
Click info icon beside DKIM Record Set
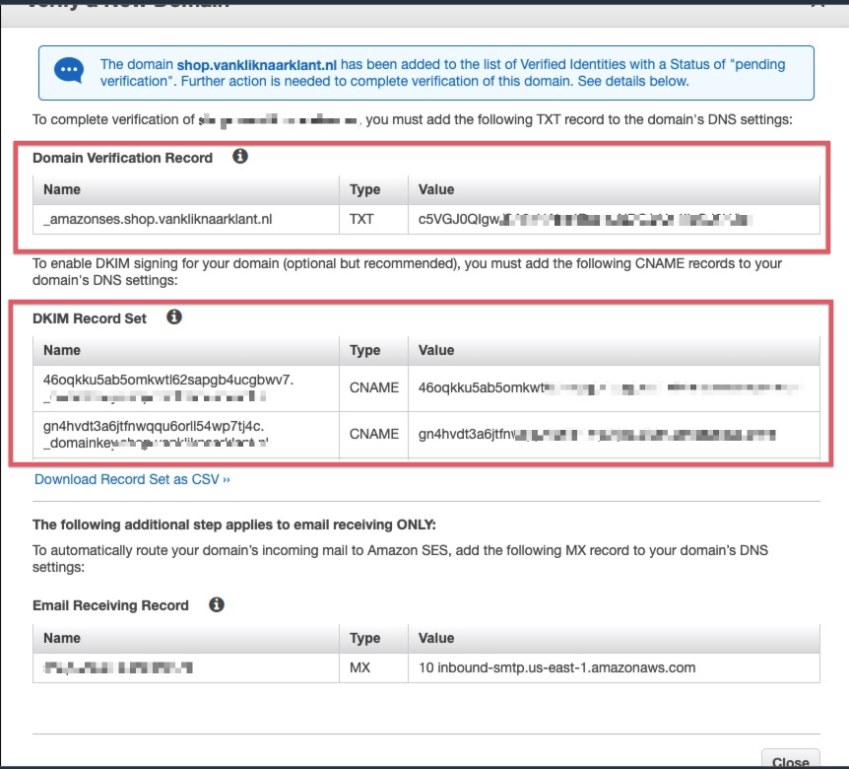173,317
